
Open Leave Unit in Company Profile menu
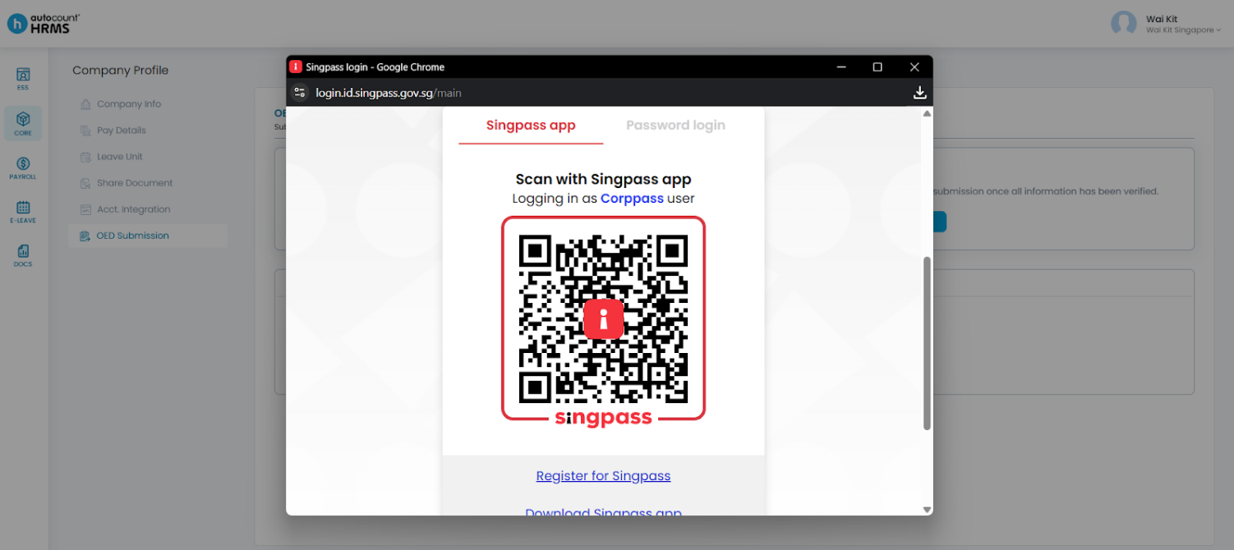[x=120, y=157]
